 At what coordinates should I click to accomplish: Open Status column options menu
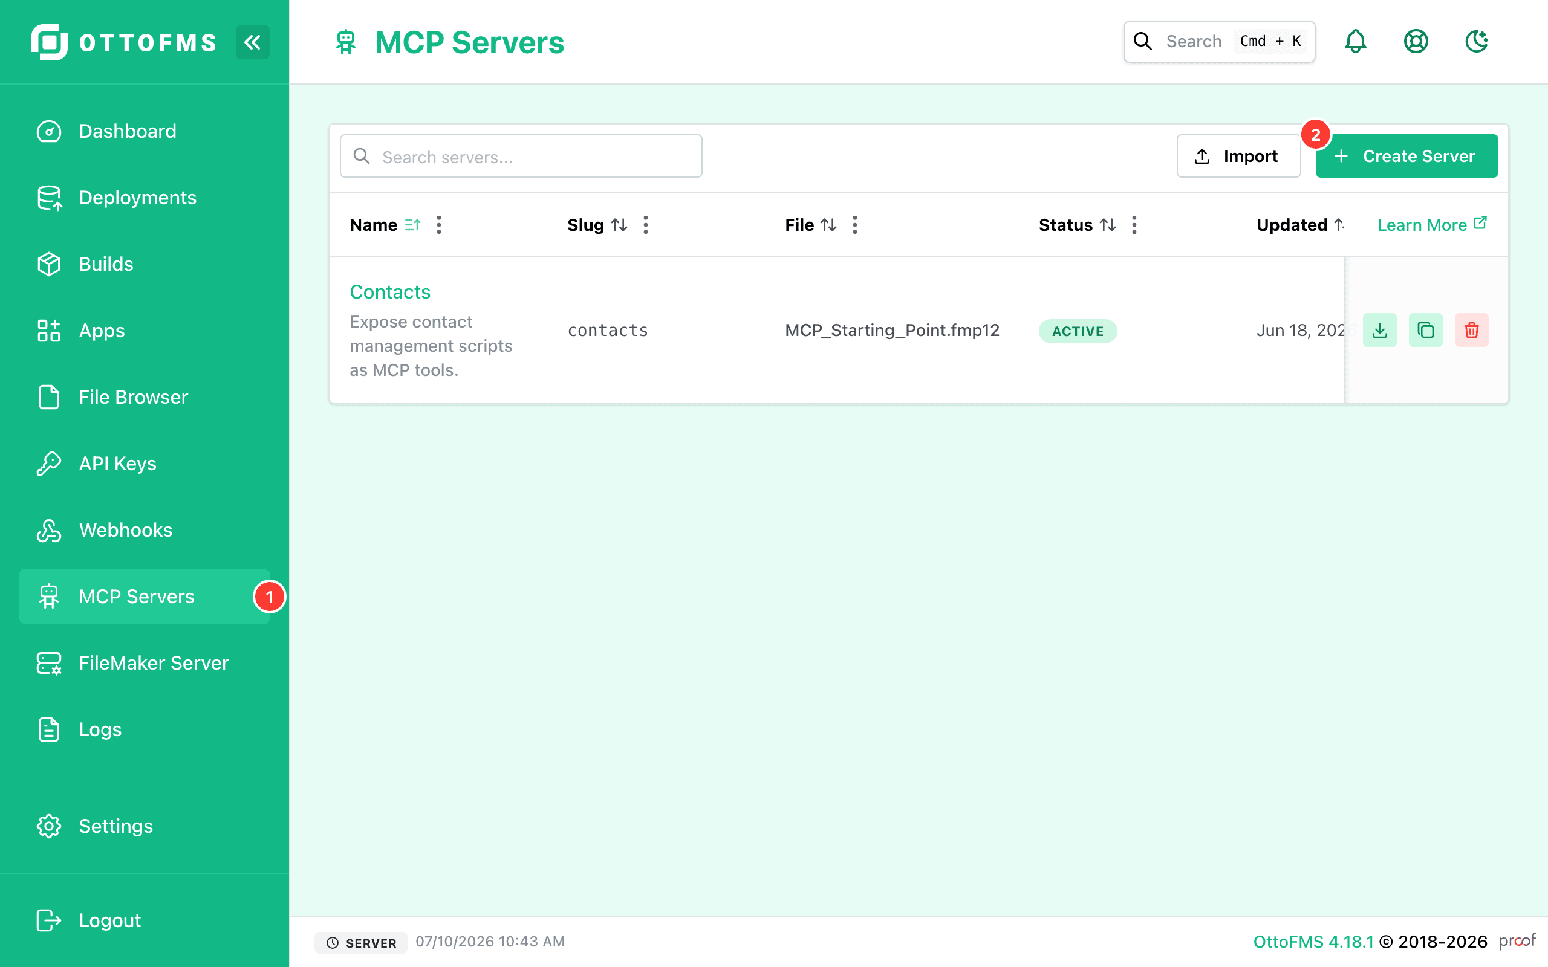click(1134, 225)
